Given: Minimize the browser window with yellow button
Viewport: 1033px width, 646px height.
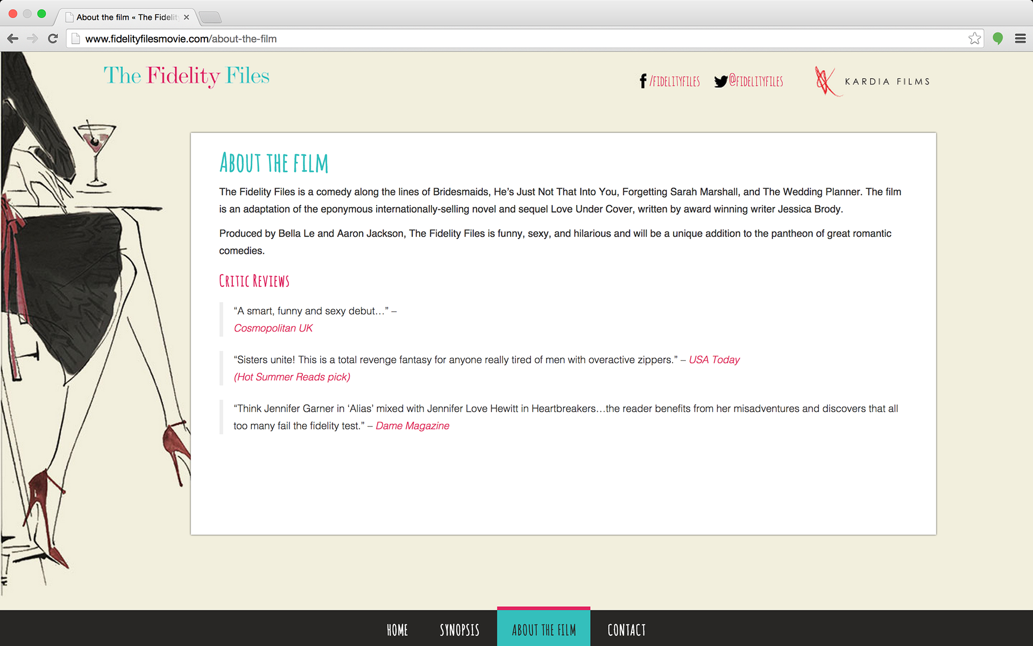Looking at the screenshot, I should [x=27, y=13].
